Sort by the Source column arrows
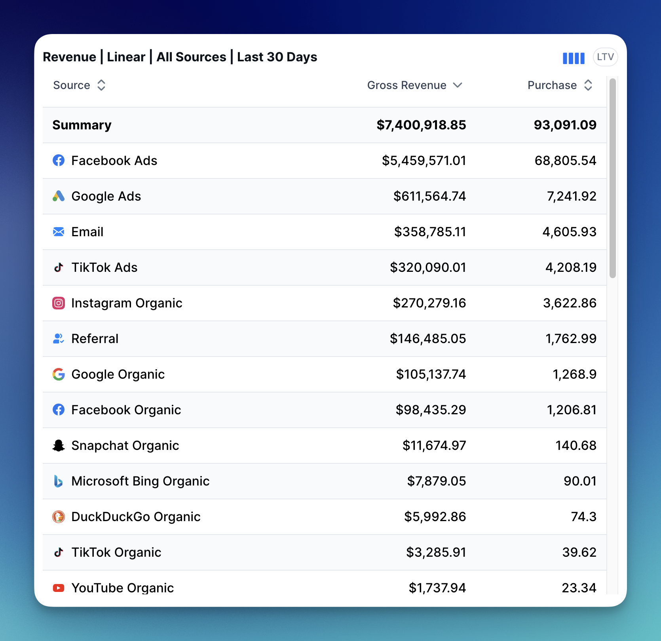The image size is (661, 641). (101, 85)
